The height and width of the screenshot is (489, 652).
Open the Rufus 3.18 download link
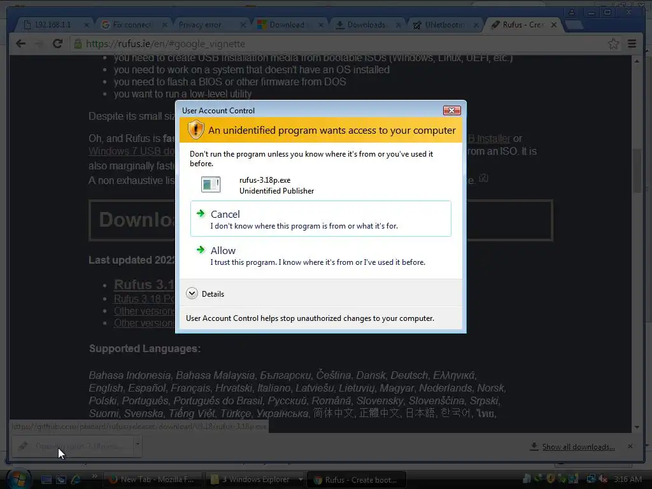144,285
